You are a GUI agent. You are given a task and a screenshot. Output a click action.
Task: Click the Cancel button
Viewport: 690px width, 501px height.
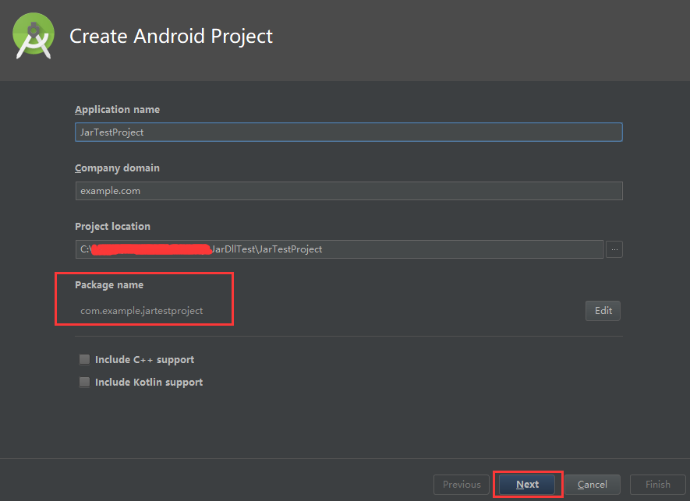[x=593, y=485]
